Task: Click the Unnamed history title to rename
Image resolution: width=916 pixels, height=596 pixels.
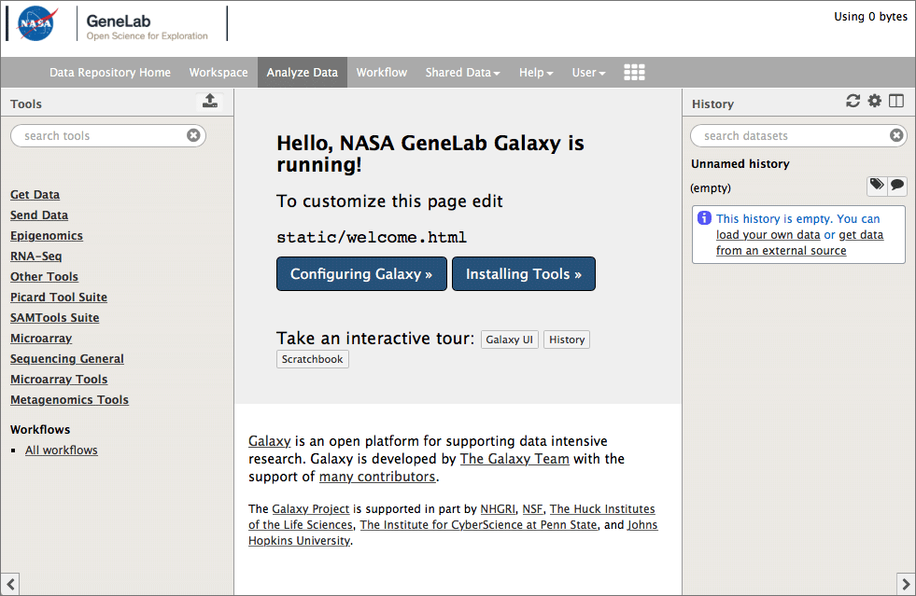Action: pos(740,164)
